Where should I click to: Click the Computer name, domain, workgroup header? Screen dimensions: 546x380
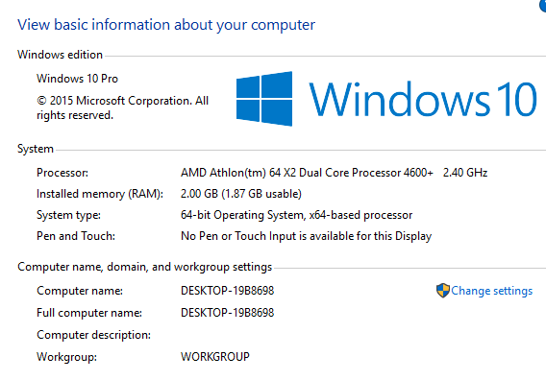(144, 267)
